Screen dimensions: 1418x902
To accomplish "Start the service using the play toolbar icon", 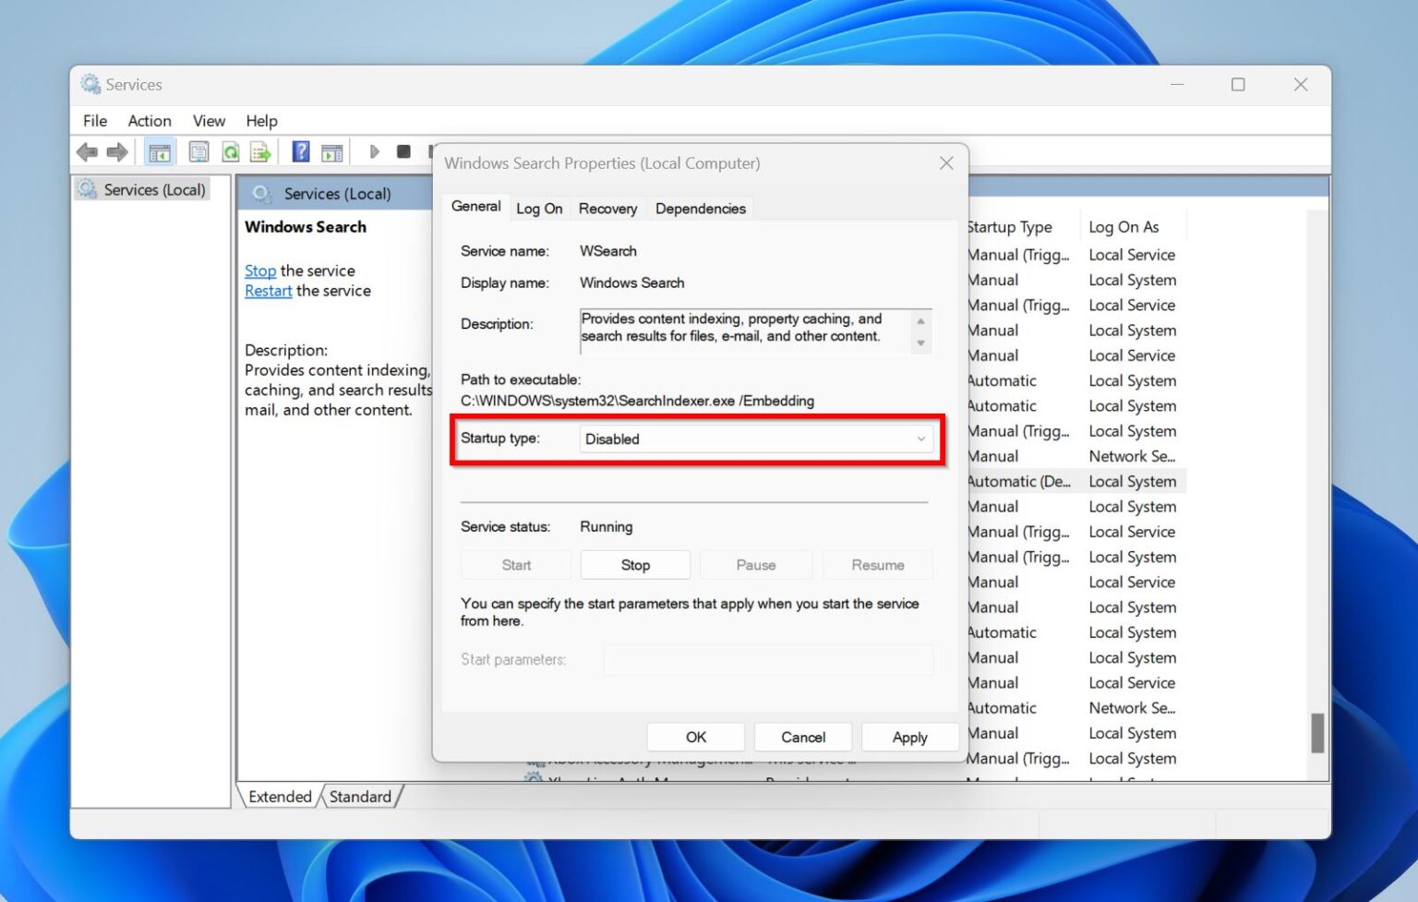I will coord(375,151).
